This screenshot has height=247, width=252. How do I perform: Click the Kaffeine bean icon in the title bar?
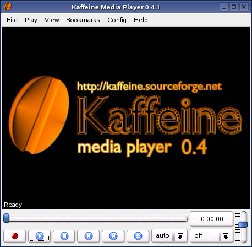(x=8, y=7)
